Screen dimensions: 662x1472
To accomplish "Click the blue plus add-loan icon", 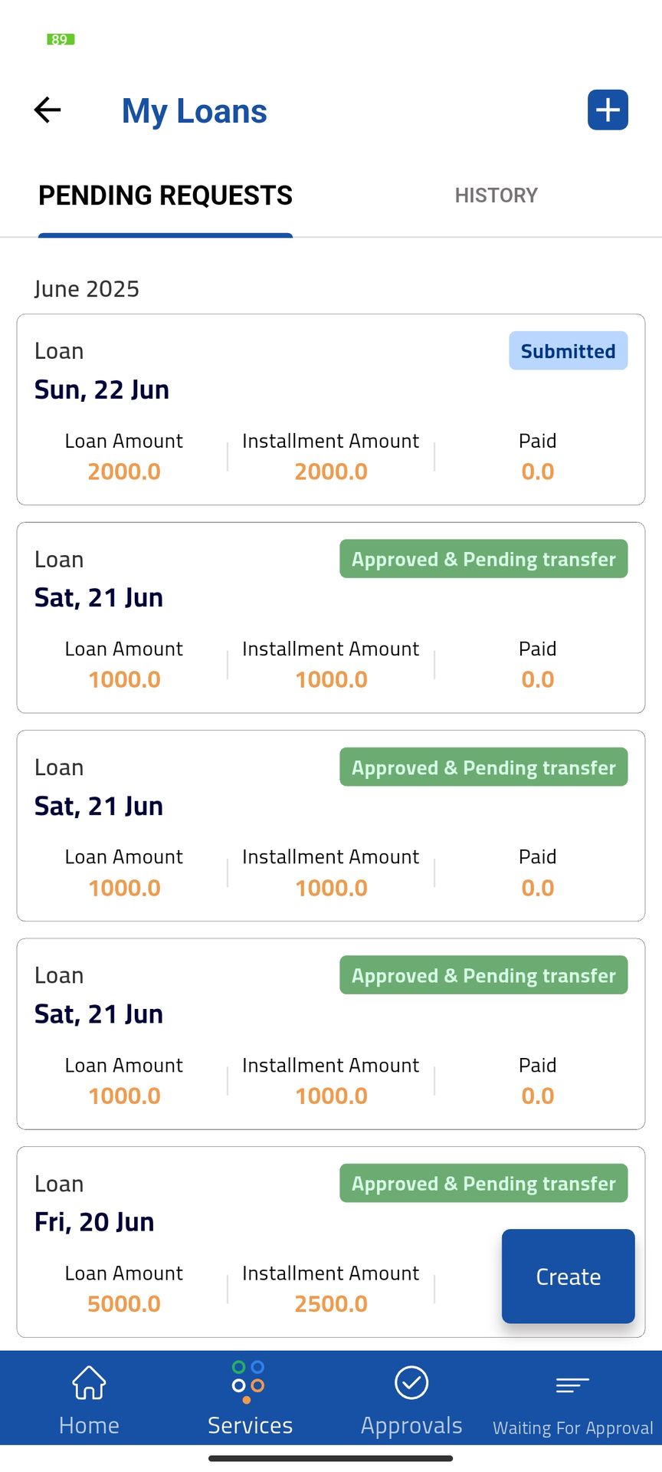I will point(608,110).
